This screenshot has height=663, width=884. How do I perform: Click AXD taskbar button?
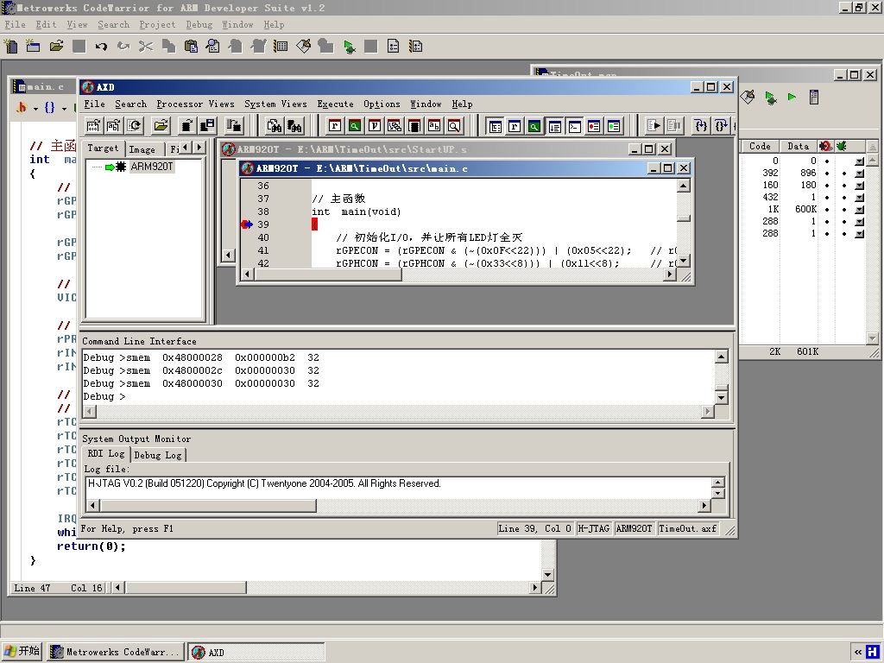[256, 653]
